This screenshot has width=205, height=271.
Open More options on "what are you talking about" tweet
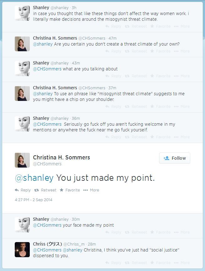click(182, 76)
